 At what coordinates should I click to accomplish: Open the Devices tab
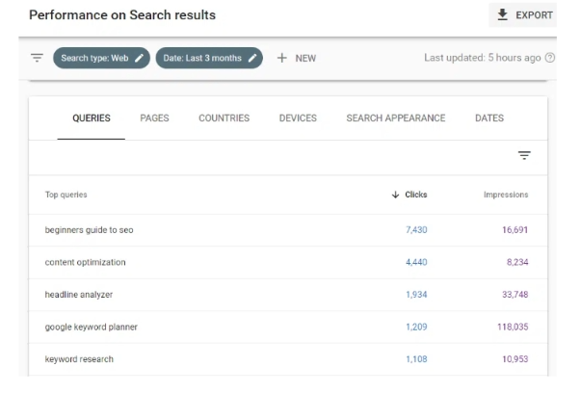click(298, 118)
